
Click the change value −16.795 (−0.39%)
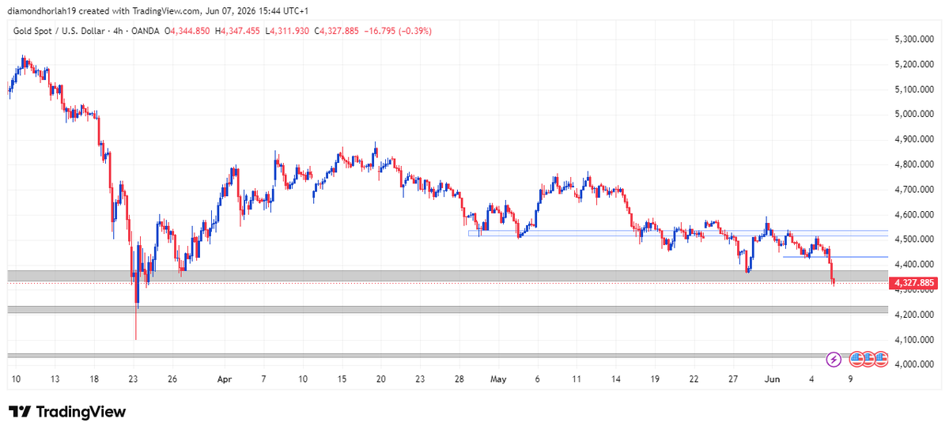click(399, 31)
